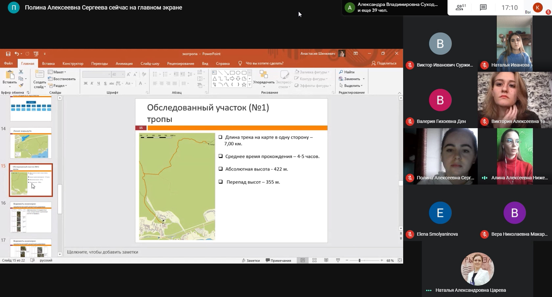Switch to reading view

326,260
